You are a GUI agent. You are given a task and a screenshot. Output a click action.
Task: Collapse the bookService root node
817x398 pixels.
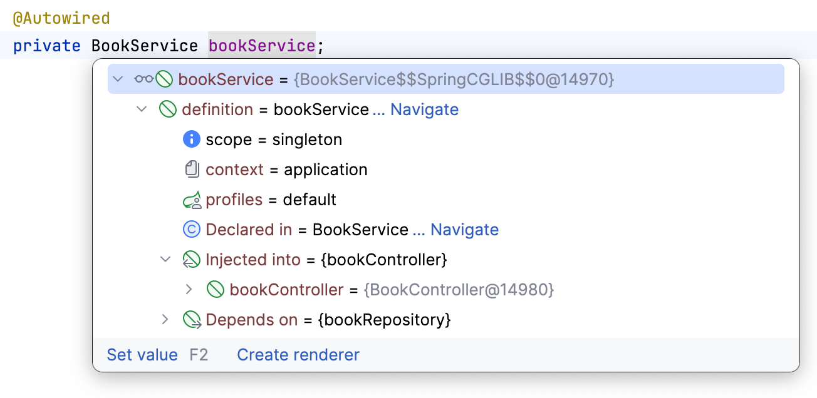[117, 79]
